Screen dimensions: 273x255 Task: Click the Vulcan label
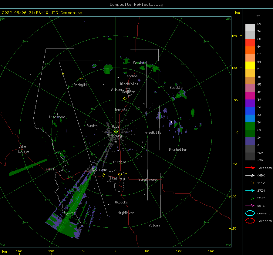point(154,225)
